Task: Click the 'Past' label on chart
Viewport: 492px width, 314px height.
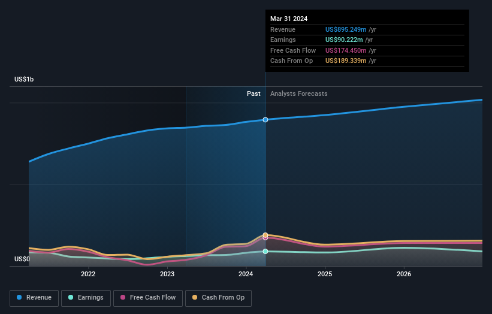Action: (x=253, y=94)
